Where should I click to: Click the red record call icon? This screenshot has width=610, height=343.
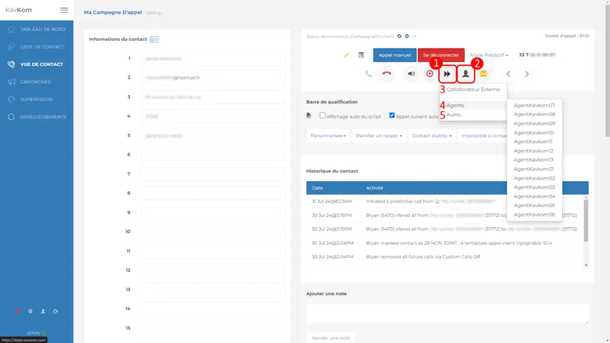(x=430, y=74)
